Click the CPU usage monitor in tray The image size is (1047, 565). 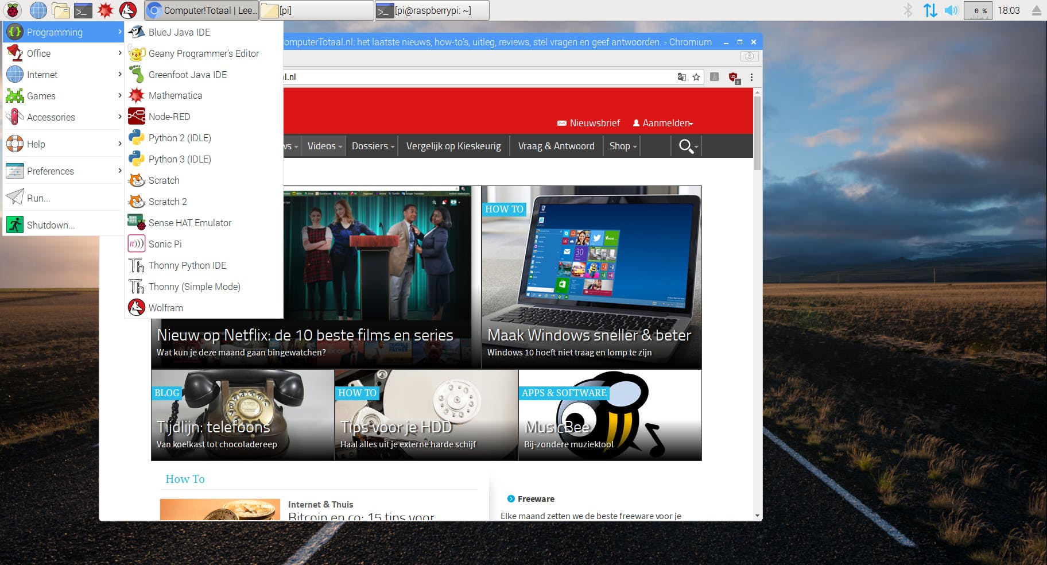pyautogui.click(x=978, y=10)
